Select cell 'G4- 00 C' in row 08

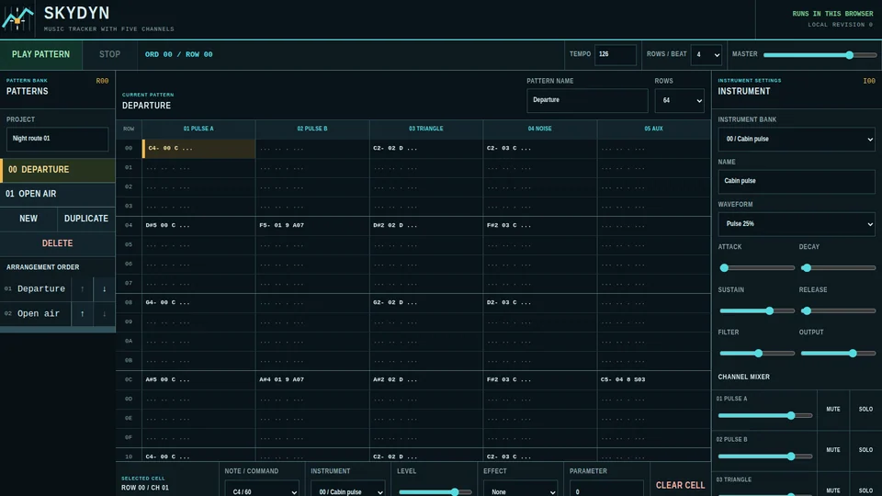tap(198, 302)
